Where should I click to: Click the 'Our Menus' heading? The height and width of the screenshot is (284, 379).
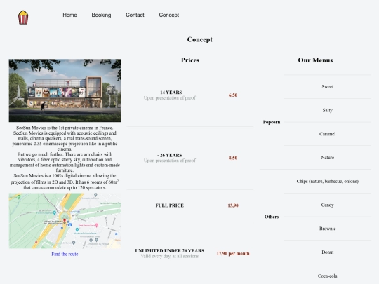(315, 60)
